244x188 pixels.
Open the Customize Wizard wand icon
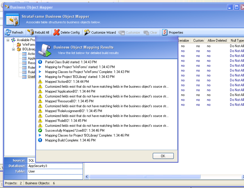[x=87, y=32]
